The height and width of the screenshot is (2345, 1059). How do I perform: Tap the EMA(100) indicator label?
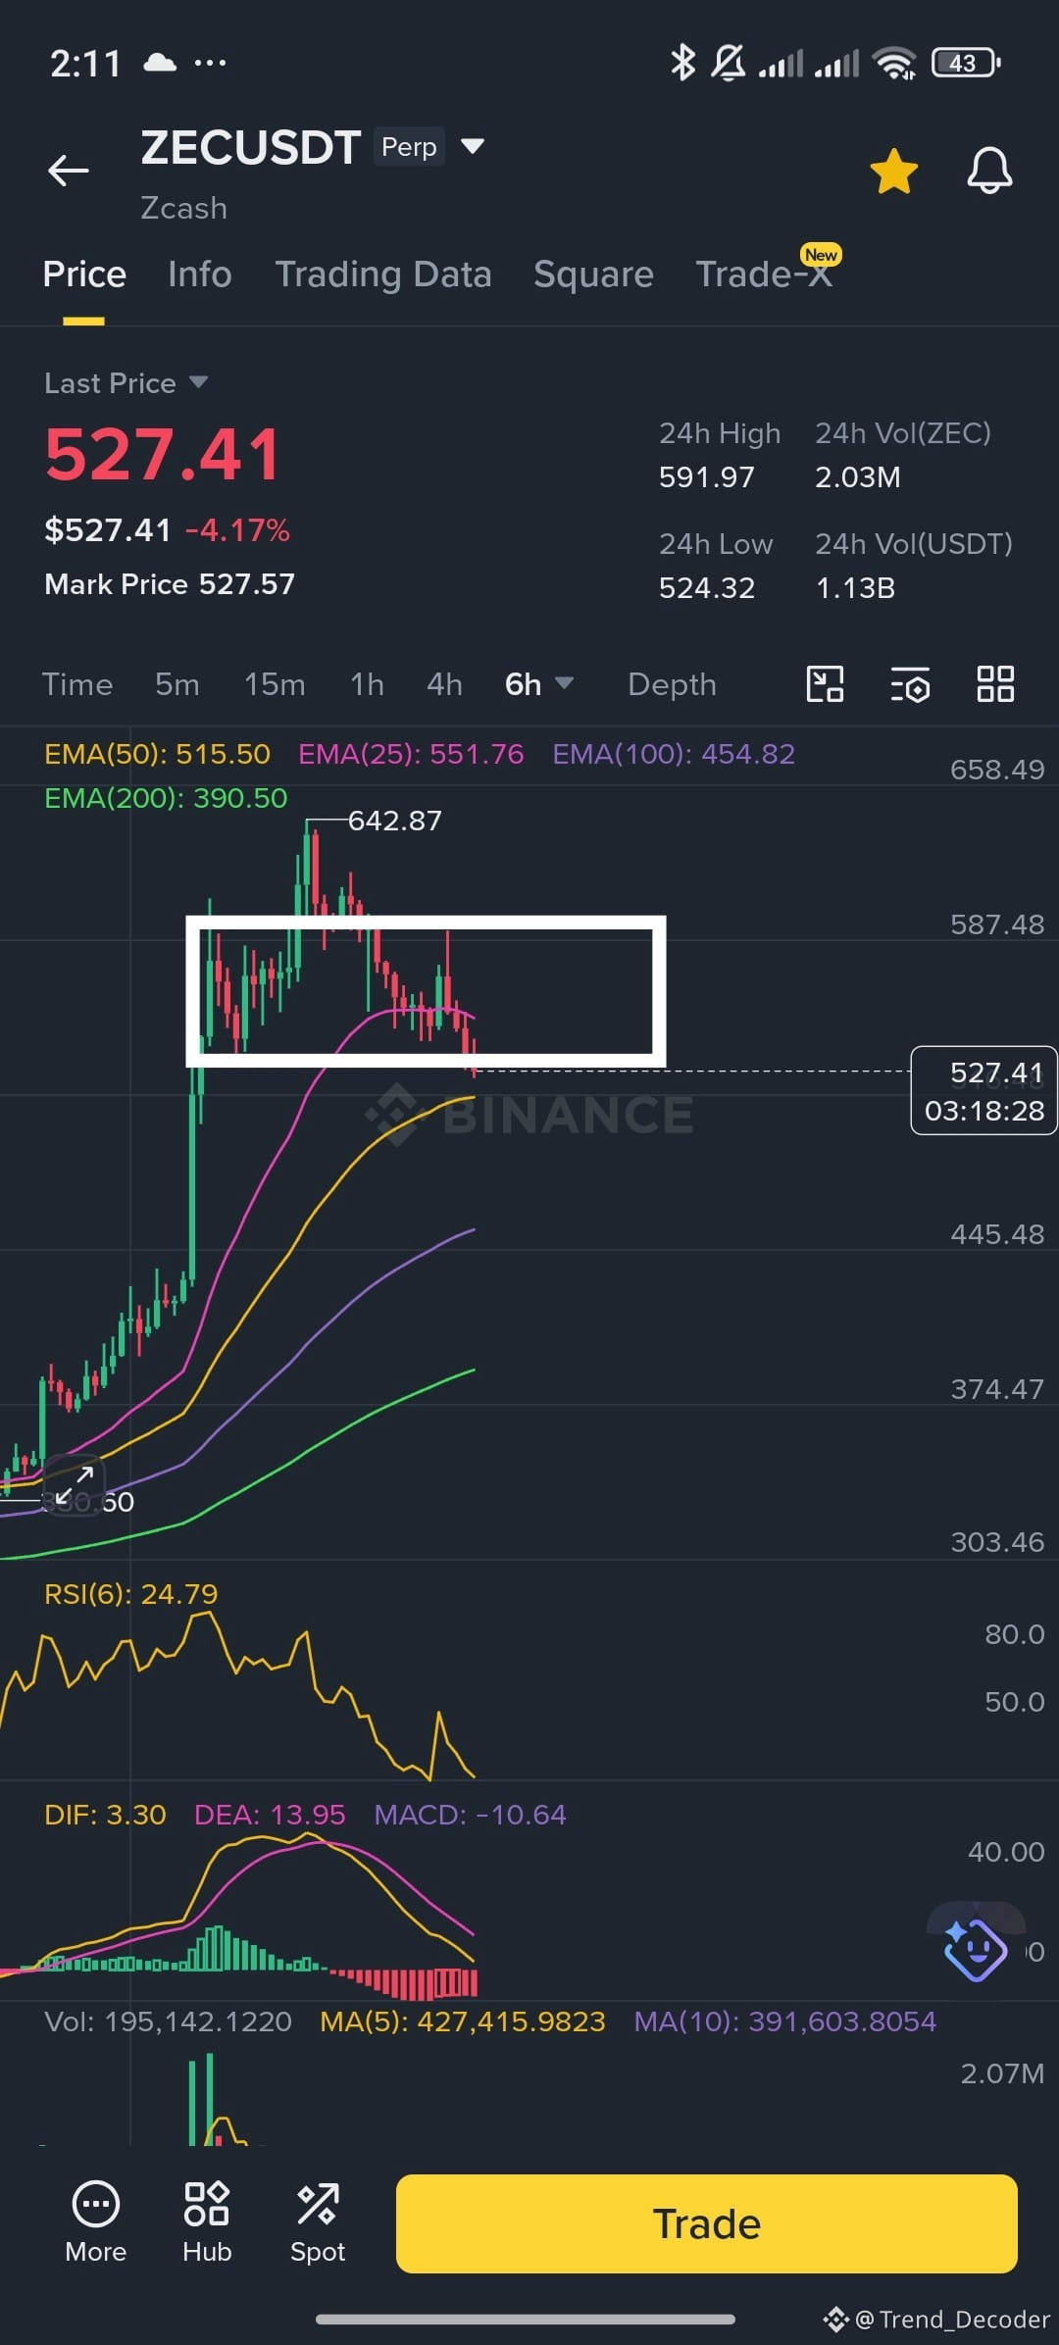click(674, 754)
